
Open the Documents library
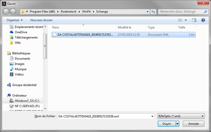click(20, 58)
